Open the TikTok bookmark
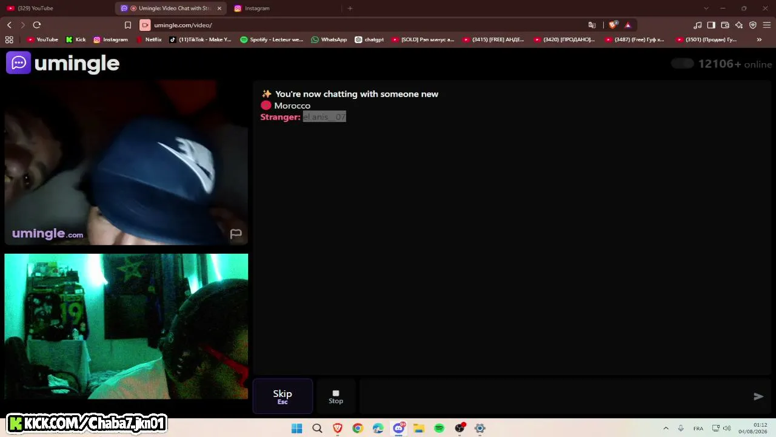This screenshot has width=776, height=437. [x=200, y=39]
